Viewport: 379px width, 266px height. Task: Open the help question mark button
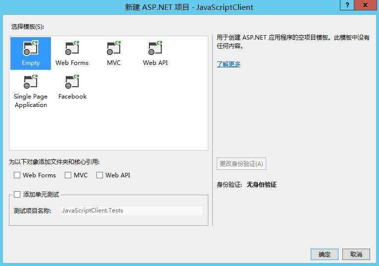pyautogui.click(x=347, y=5)
